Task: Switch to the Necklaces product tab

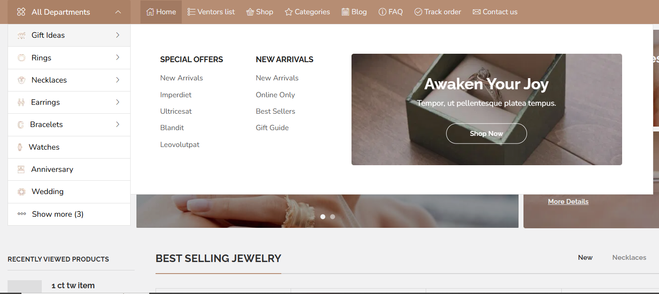Action: [x=629, y=258]
